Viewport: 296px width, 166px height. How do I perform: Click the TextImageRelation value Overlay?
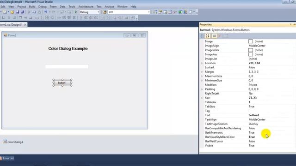tap(253, 124)
